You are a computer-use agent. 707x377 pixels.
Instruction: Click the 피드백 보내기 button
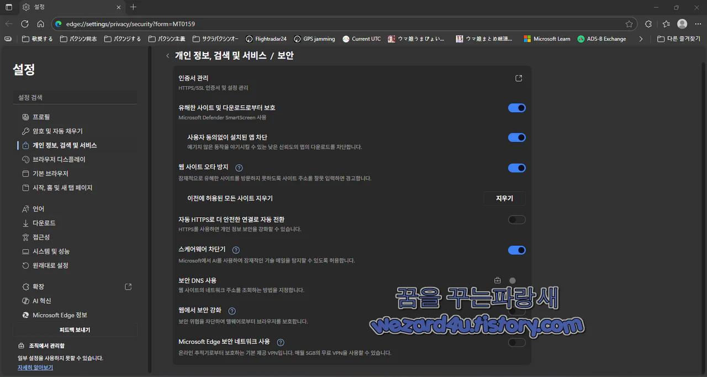(x=75, y=330)
